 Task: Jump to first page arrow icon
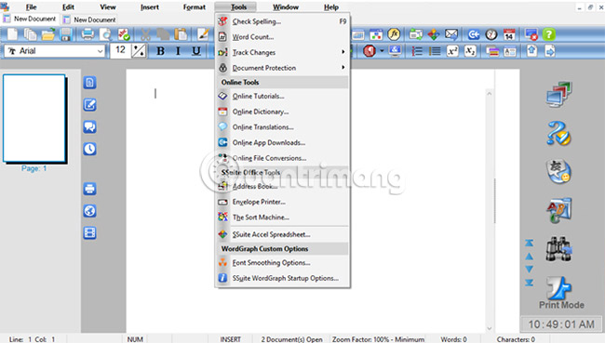click(x=530, y=243)
